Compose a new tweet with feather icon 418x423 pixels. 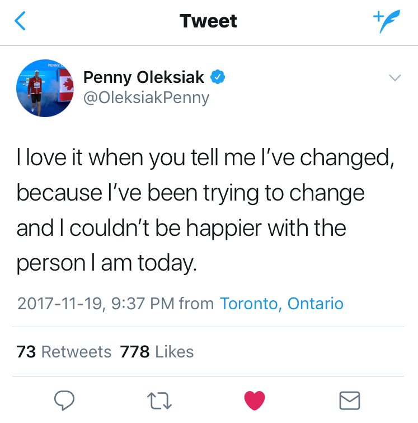[387, 21]
